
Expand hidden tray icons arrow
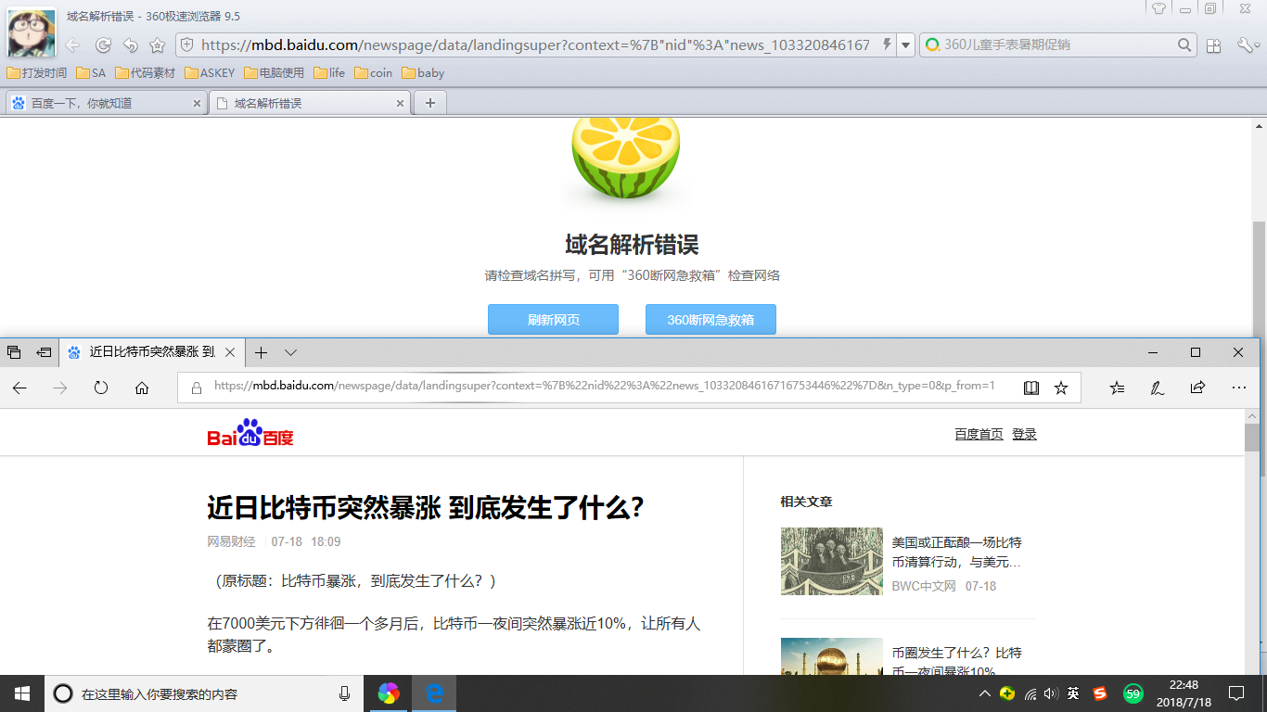pos(984,693)
